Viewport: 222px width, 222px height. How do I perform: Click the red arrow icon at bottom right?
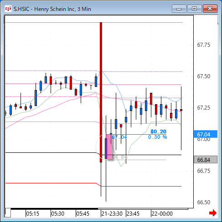[213, 213]
